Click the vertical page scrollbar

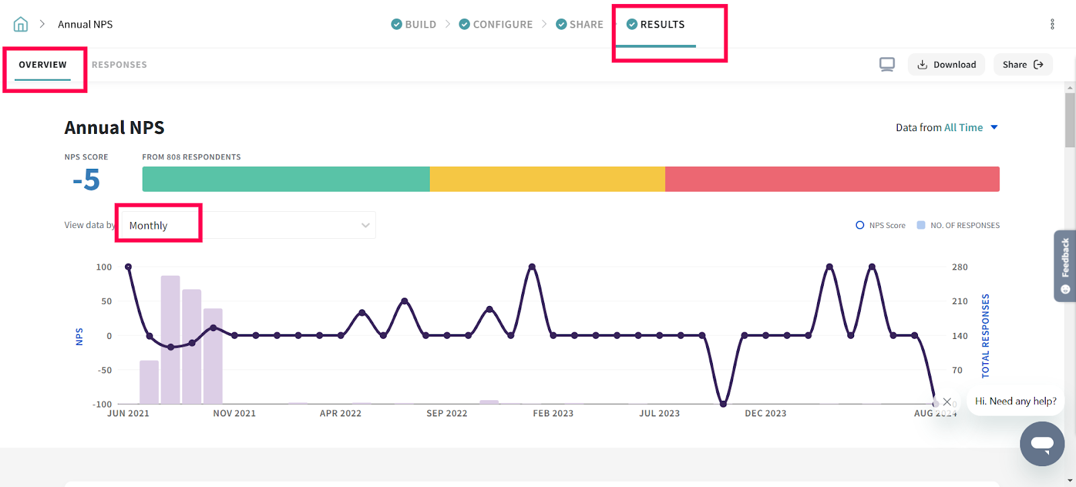click(1070, 121)
